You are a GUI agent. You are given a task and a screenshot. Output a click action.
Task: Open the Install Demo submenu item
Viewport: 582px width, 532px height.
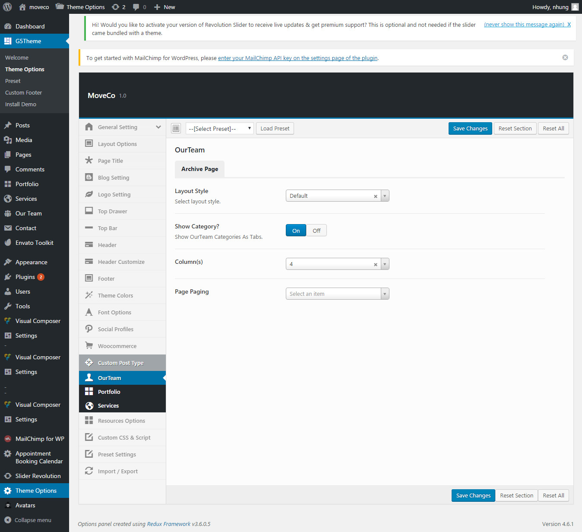(x=21, y=104)
